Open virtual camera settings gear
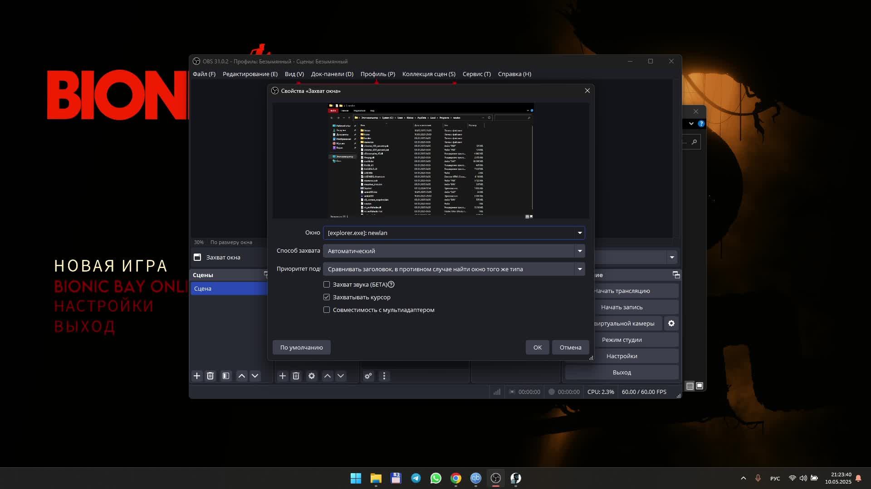This screenshot has width=871, height=489. pyautogui.click(x=671, y=323)
